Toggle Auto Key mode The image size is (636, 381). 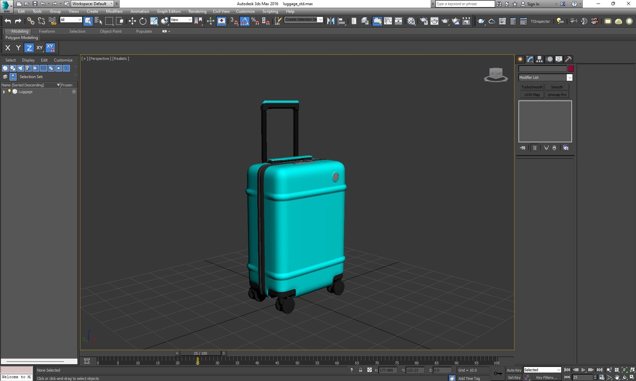[514, 370]
